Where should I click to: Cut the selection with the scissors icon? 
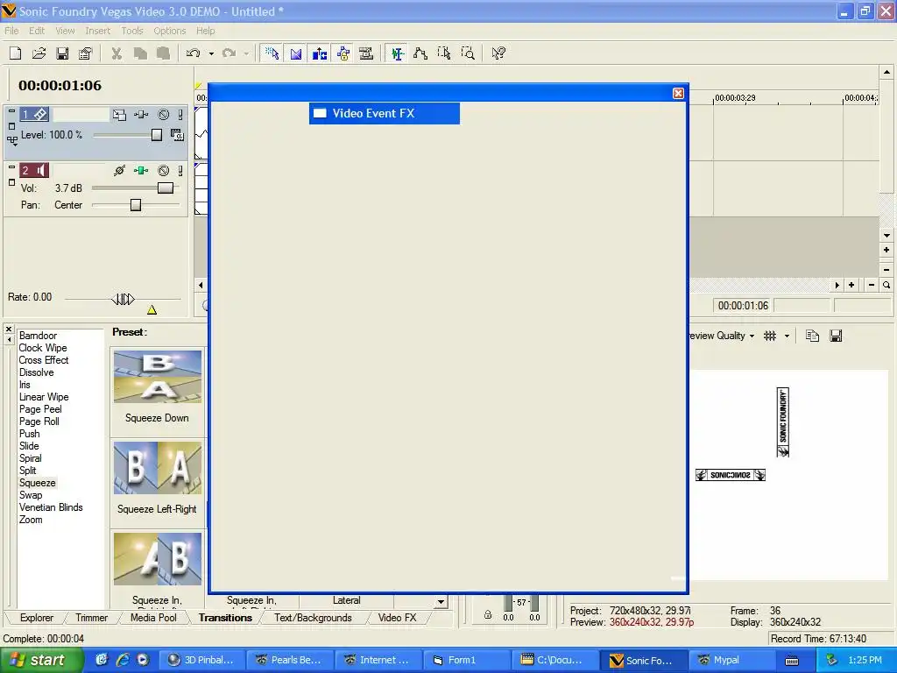pyautogui.click(x=117, y=53)
